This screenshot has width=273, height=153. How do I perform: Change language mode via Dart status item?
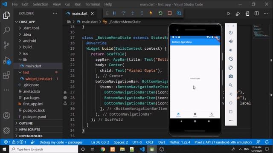click(x=161, y=142)
